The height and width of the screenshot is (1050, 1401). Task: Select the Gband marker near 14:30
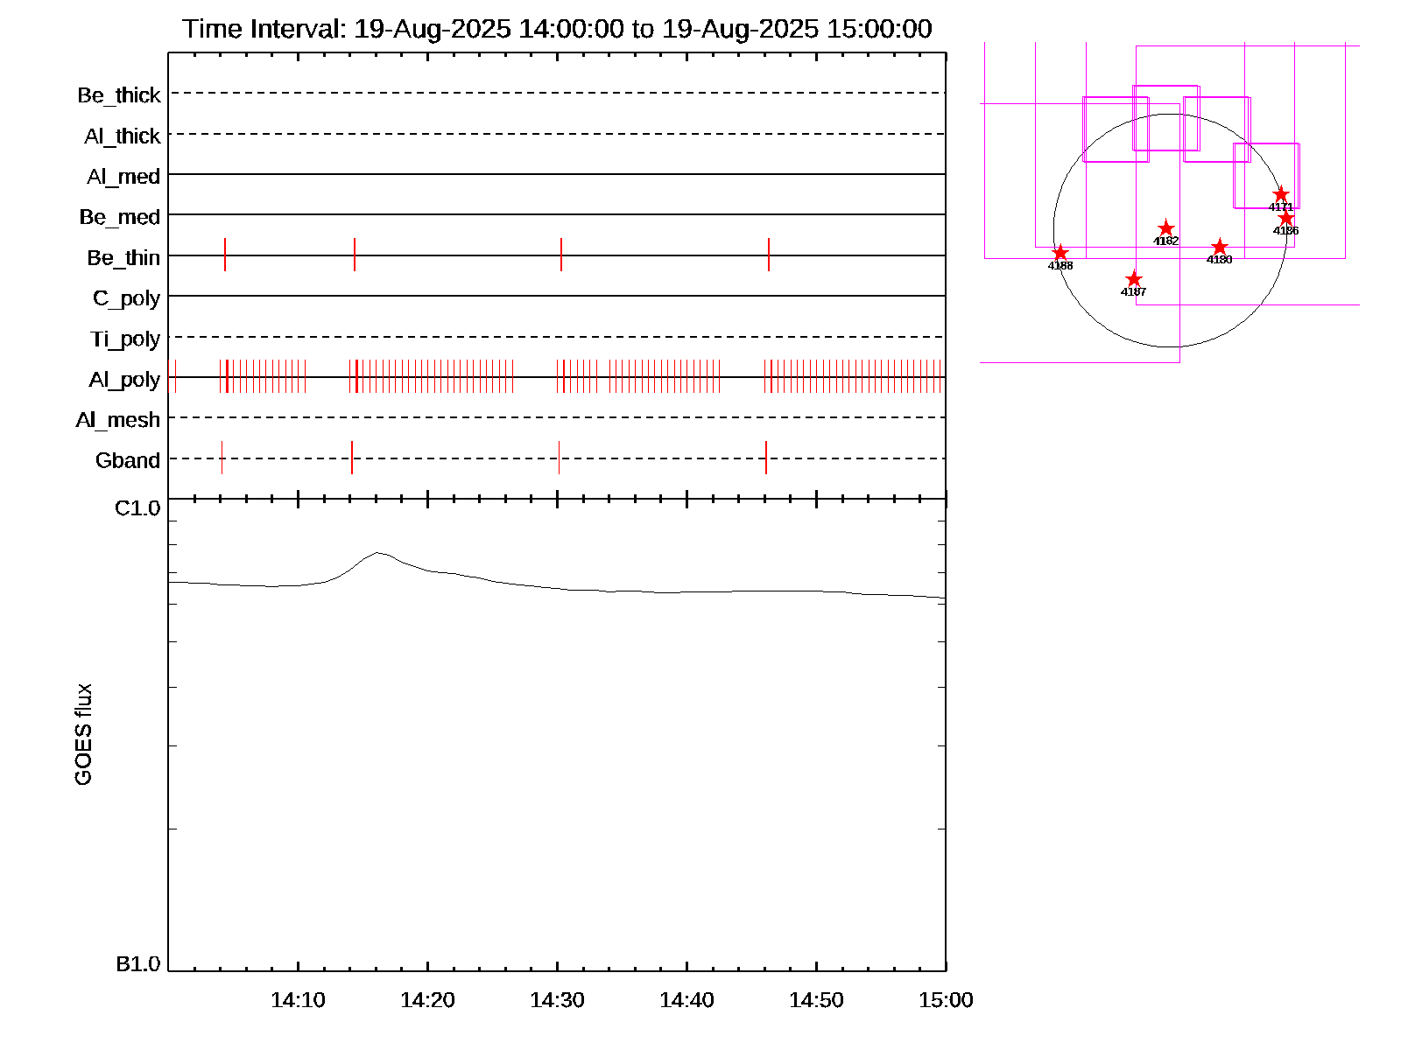(x=559, y=458)
